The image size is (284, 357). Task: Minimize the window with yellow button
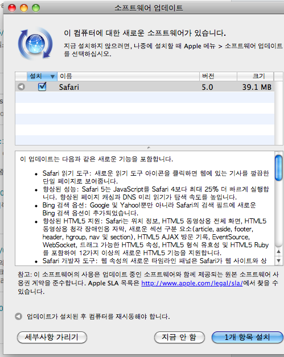[24, 8]
